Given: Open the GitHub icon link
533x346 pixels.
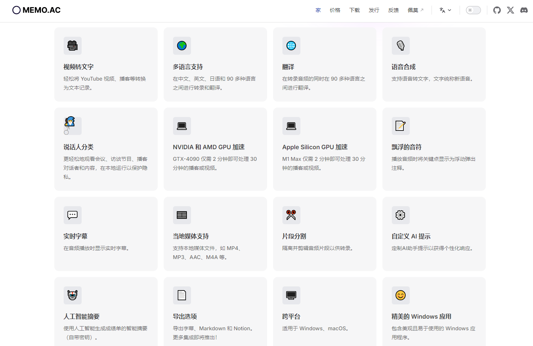Looking at the screenshot, I should tap(497, 10).
